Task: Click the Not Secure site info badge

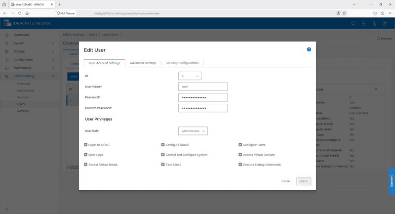Action: (x=66, y=13)
